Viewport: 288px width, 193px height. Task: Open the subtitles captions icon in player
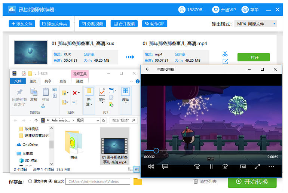(165, 166)
